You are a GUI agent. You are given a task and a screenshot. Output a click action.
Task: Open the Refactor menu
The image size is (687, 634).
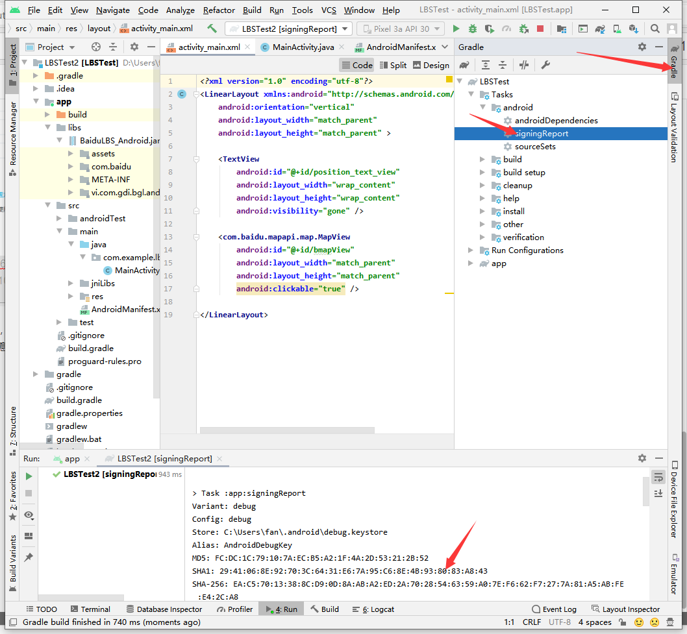(x=219, y=10)
